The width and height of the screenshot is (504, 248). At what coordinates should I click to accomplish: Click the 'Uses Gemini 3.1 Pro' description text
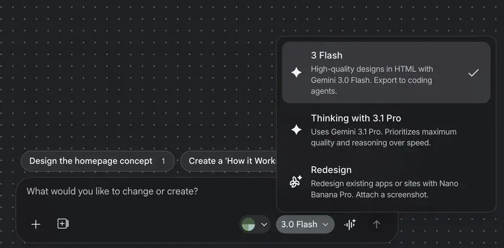(384, 137)
